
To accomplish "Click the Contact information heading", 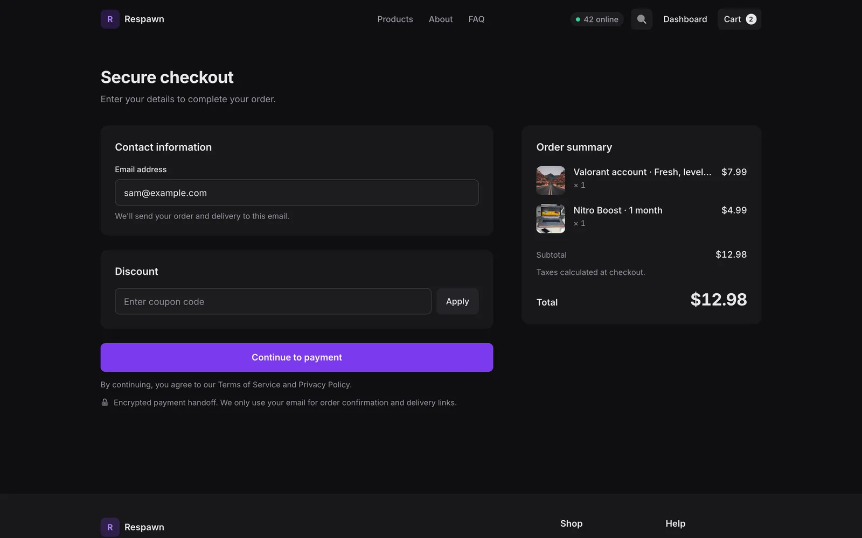I will (x=163, y=147).
